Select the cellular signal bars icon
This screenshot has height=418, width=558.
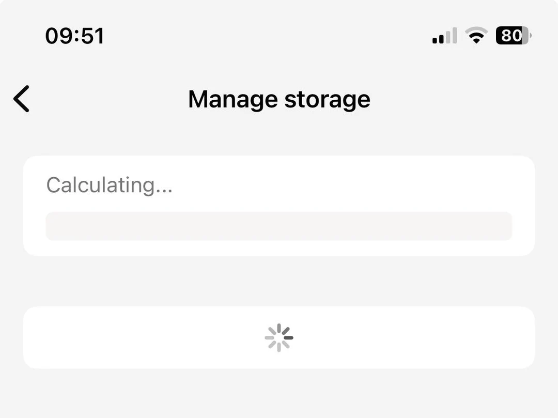444,35
